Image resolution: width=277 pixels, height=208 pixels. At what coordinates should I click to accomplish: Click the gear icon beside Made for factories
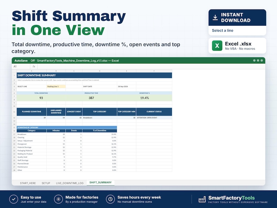(x=59, y=199)
